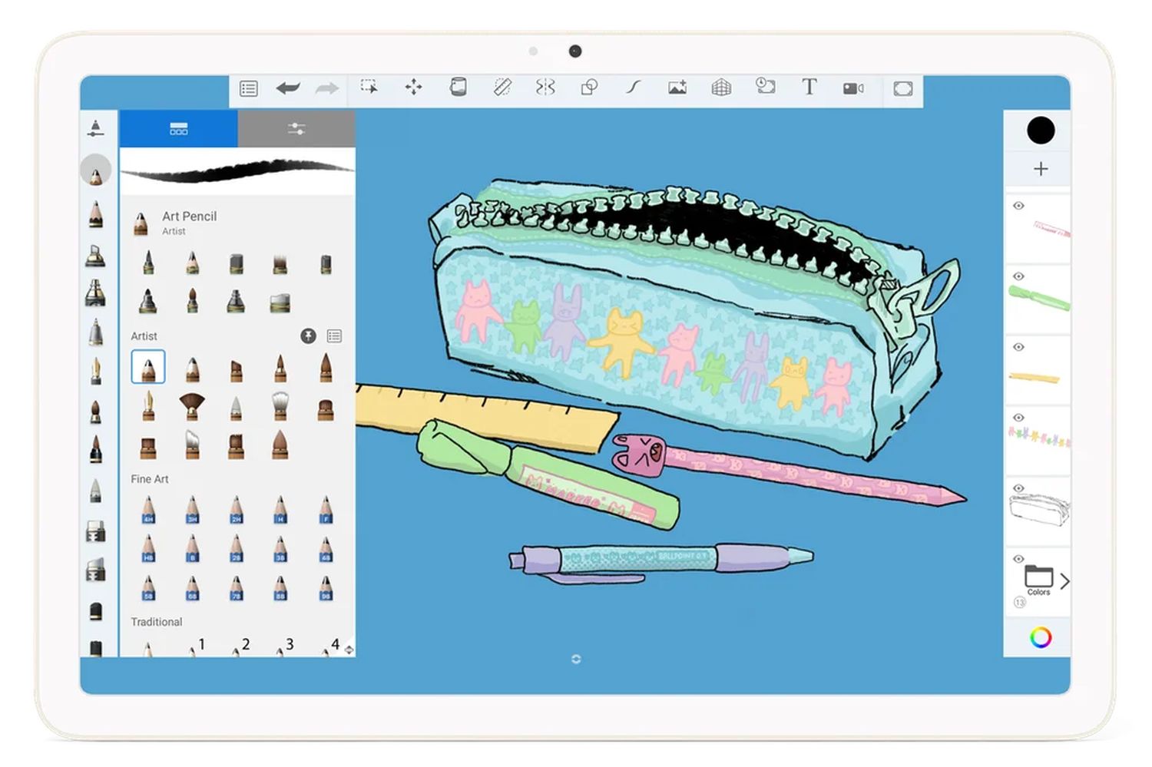Choose the Transform move tool

pyautogui.click(x=413, y=88)
